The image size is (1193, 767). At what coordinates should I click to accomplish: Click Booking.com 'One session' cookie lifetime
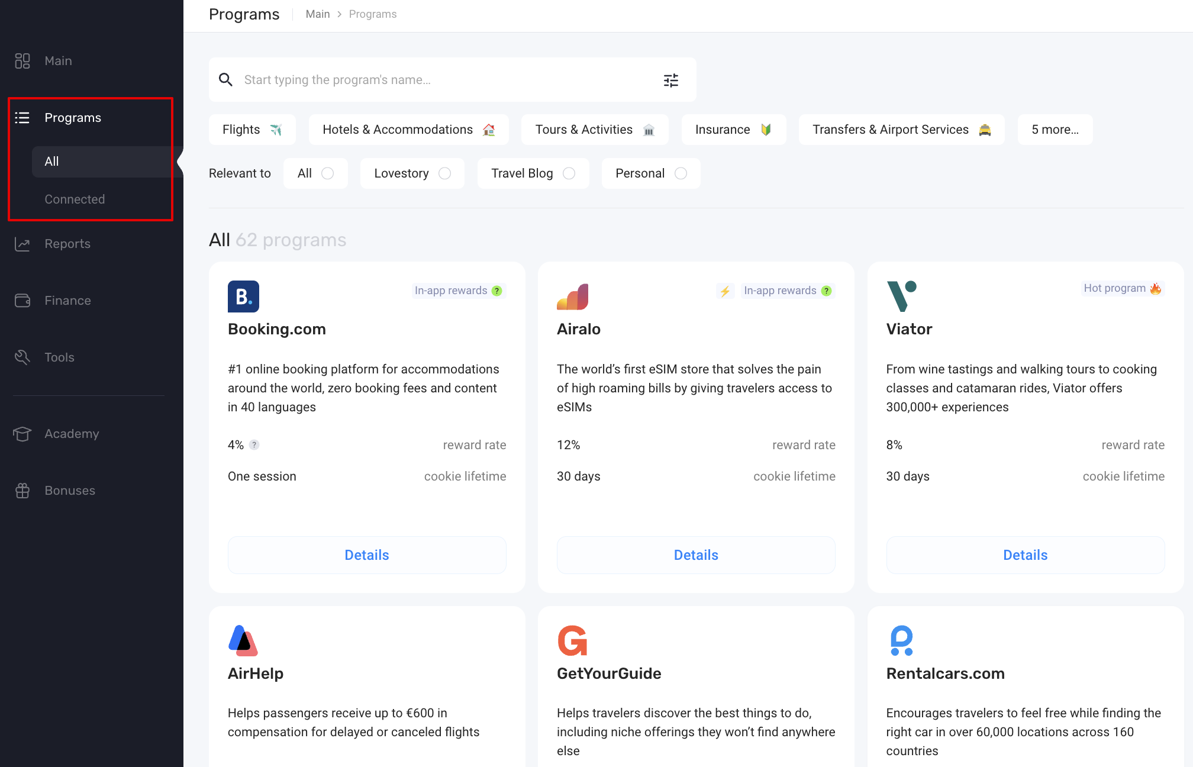[262, 476]
